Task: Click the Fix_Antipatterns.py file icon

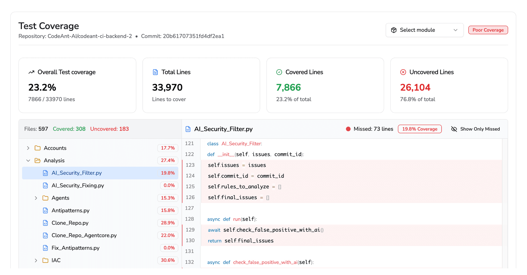Action: [x=45, y=248]
